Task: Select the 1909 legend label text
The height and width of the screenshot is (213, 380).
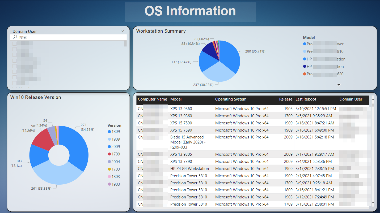Action: (x=116, y=139)
